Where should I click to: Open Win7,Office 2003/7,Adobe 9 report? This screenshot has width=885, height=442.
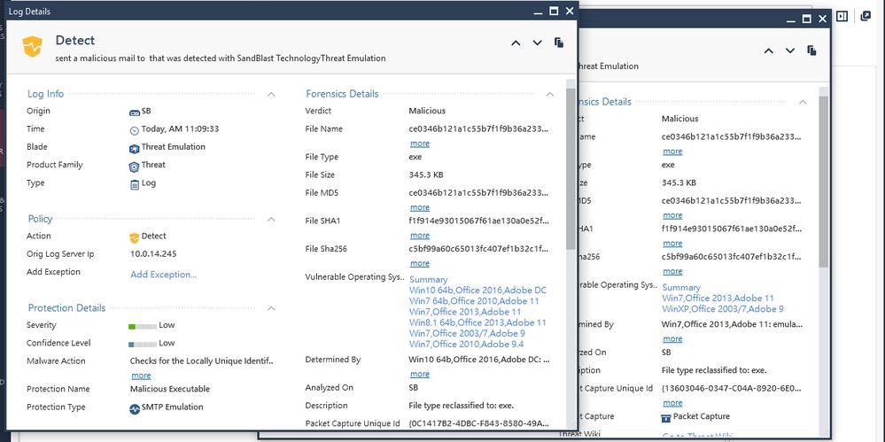tap(468, 333)
